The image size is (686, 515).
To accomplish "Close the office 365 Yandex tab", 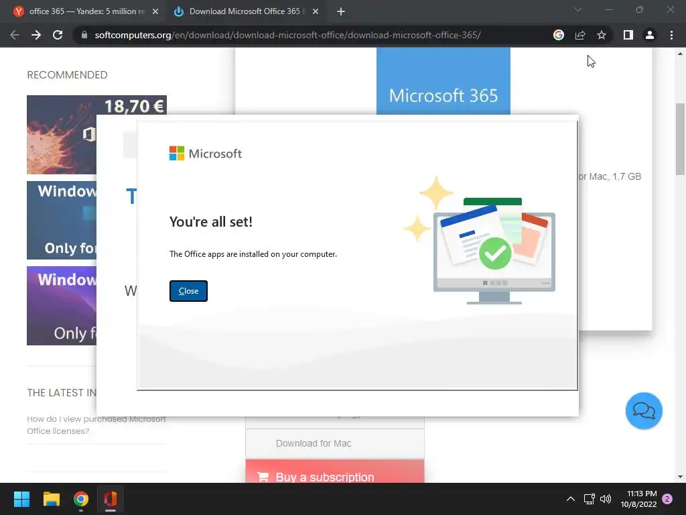I will click(155, 12).
